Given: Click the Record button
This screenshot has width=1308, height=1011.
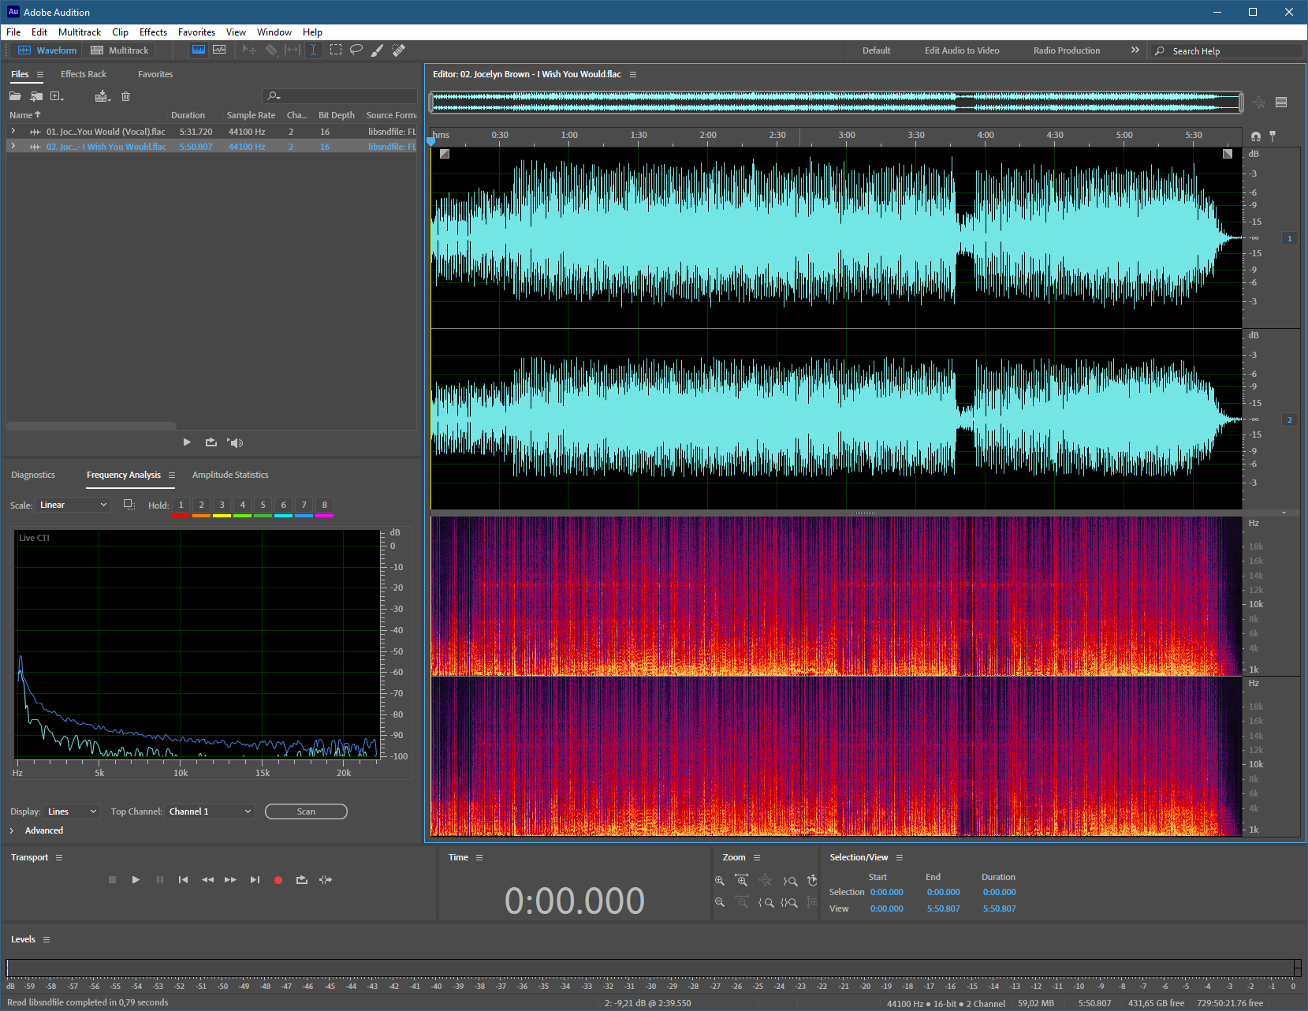Looking at the screenshot, I should [278, 879].
